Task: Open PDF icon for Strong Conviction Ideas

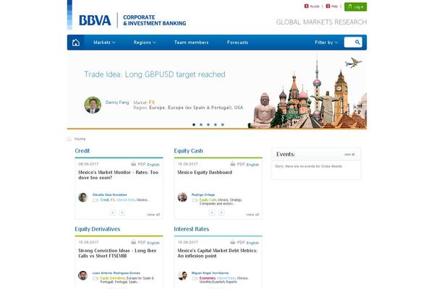Action: (x=133, y=242)
